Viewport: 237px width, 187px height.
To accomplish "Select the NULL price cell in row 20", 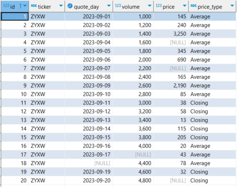I will (171, 181).
